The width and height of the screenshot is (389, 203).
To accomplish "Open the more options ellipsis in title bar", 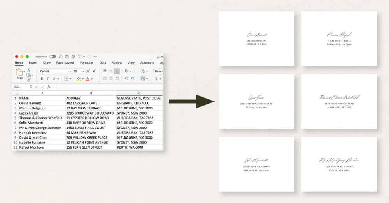I will pyautogui.click(x=95, y=56).
